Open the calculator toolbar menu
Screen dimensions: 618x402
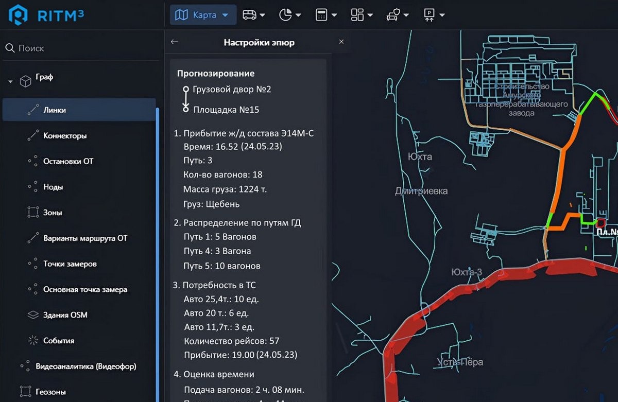tap(326, 15)
